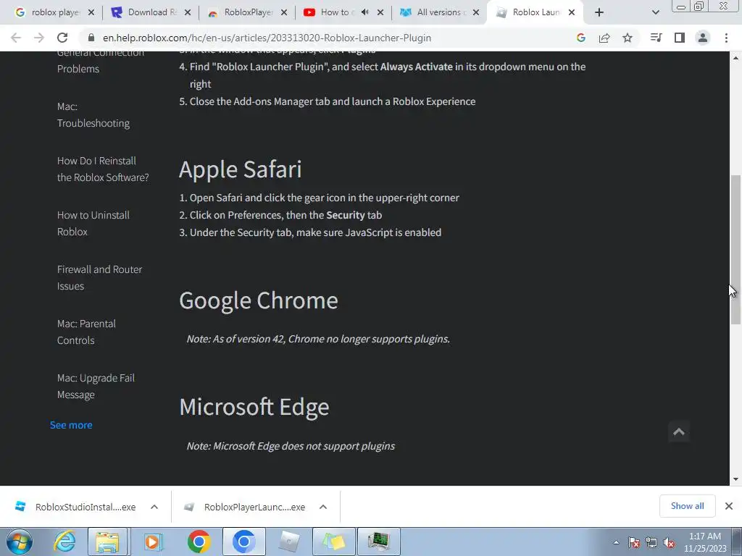Click the 'Microsoft Edge does not support plugins' note
742x556 pixels.
click(291, 446)
